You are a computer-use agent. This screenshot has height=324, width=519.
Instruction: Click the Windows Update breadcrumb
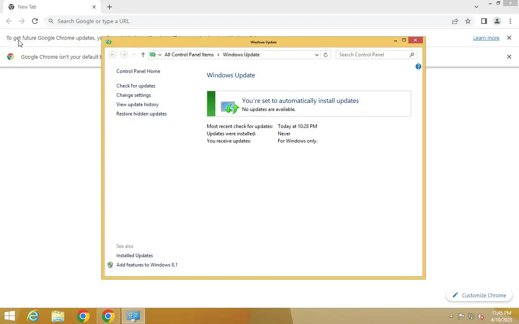tap(241, 55)
